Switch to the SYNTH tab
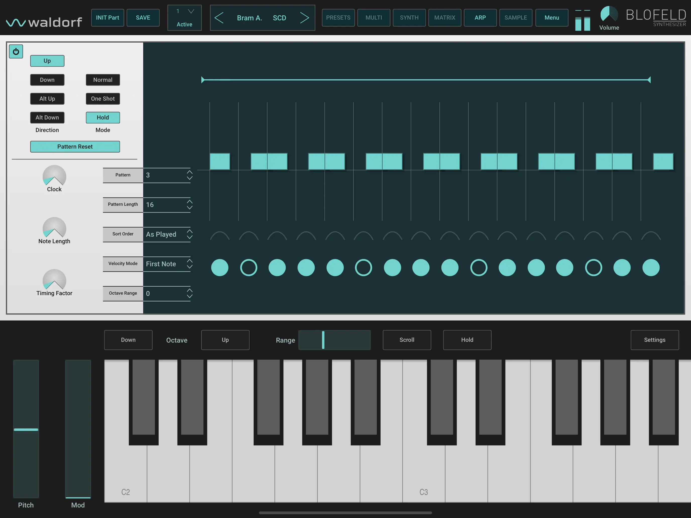The image size is (691, 518). (x=409, y=18)
